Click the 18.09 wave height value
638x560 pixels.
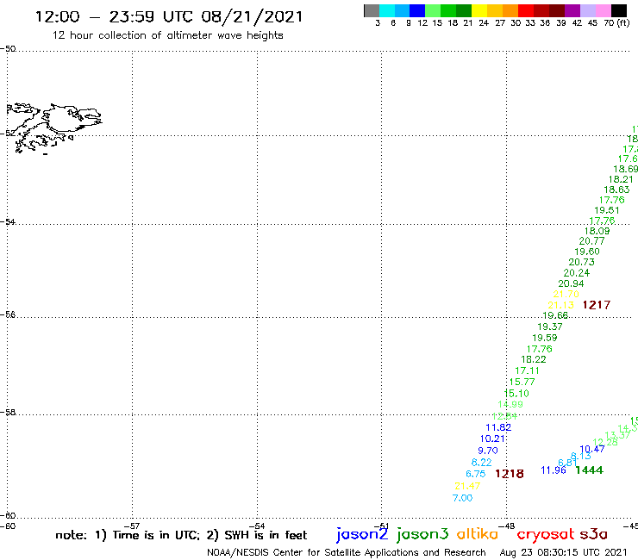click(x=597, y=231)
